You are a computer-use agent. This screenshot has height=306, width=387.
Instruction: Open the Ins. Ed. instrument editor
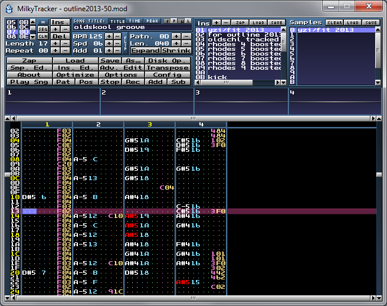point(76,68)
